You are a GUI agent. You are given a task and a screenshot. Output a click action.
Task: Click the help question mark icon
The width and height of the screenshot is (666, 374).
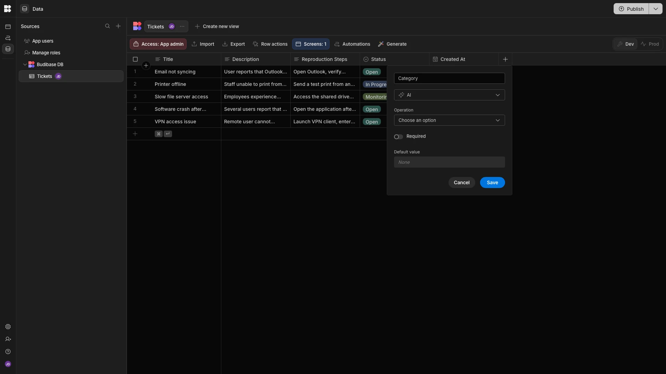tap(8, 351)
